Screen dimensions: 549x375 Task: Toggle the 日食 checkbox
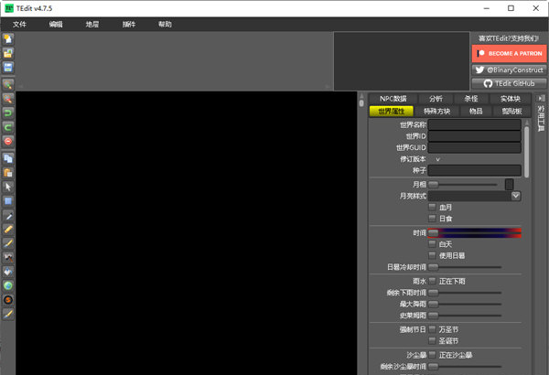433,219
